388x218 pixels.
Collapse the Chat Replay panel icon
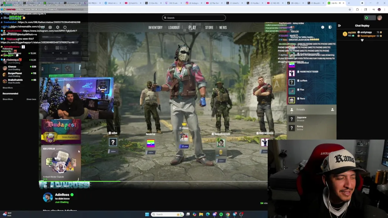pyautogui.click(x=339, y=26)
